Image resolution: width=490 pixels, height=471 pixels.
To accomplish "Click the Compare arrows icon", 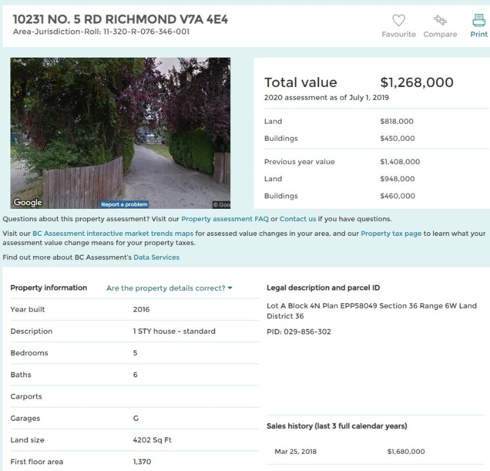I will coord(440,20).
